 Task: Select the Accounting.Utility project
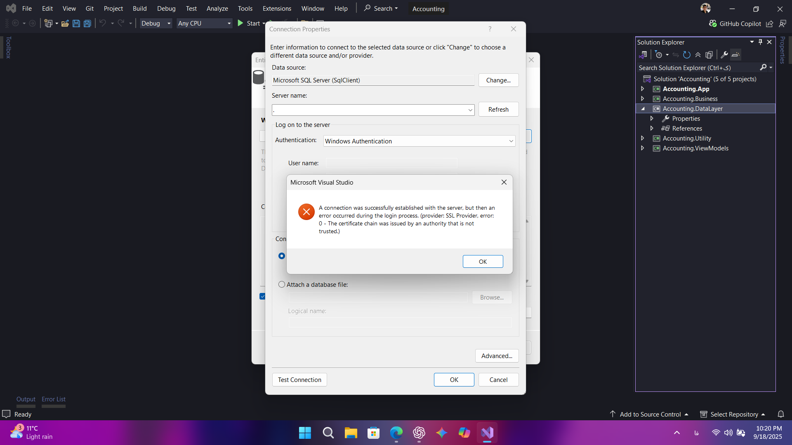click(x=686, y=138)
